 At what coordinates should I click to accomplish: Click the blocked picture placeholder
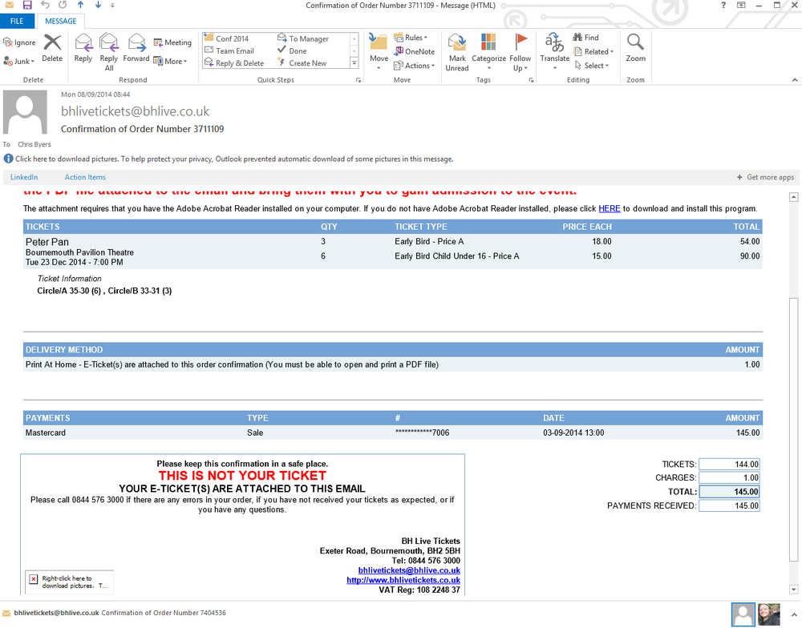(69, 582)
